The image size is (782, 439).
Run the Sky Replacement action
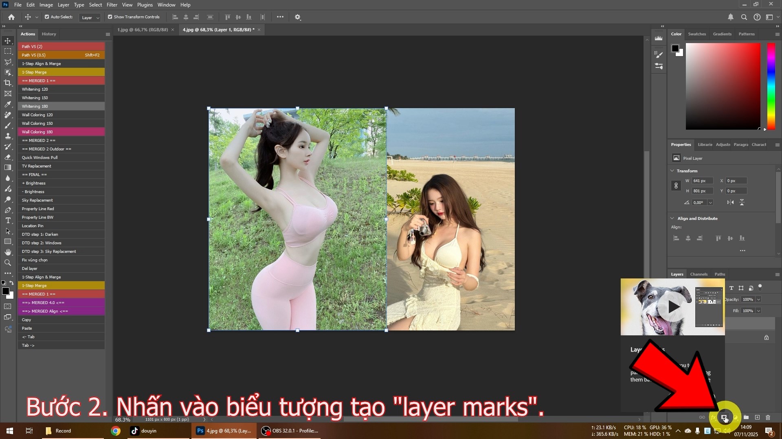(37, 200)
